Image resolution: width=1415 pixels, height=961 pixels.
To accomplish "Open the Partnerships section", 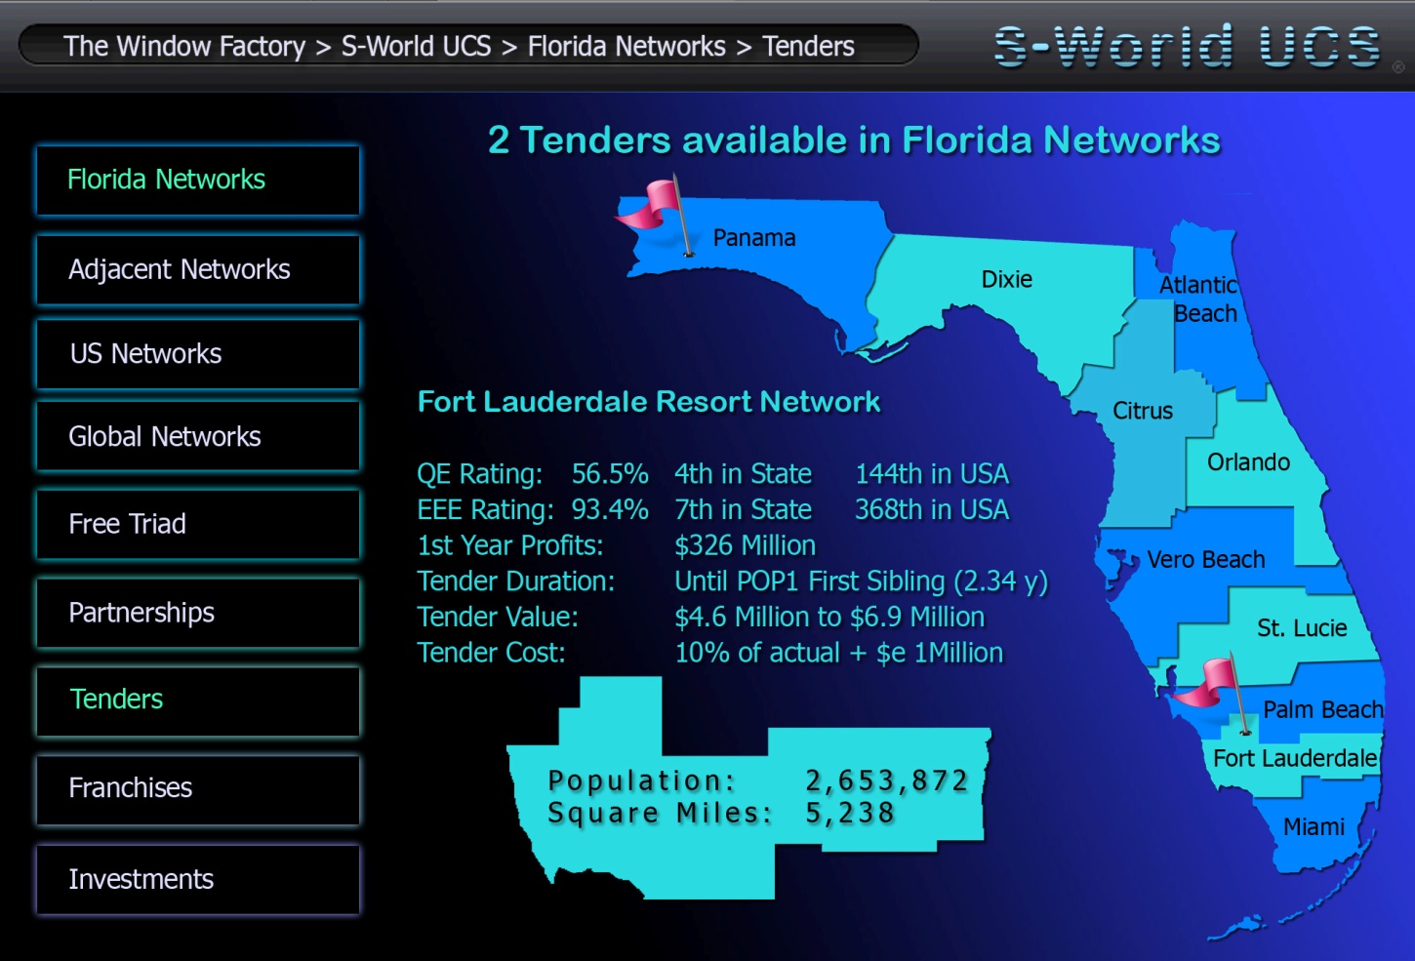I will (x=198, y=613).
